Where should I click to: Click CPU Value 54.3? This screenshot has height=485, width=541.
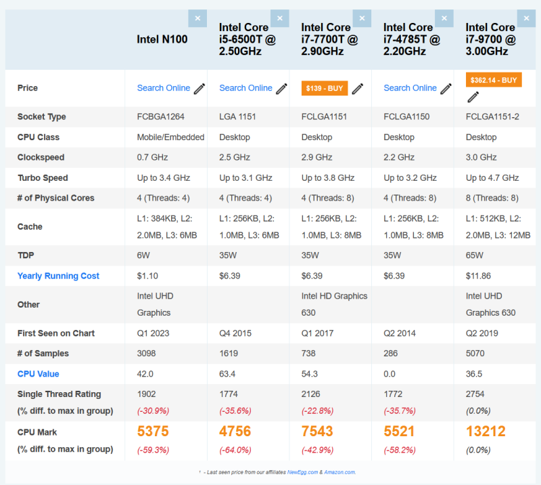310,374
